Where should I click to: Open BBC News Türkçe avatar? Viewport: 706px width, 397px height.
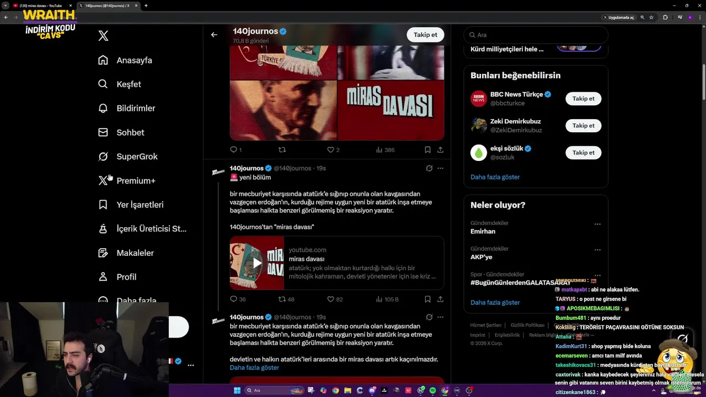(x=479, y=99)
